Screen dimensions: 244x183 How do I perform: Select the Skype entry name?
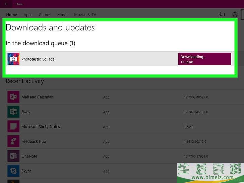pos(26,171)
